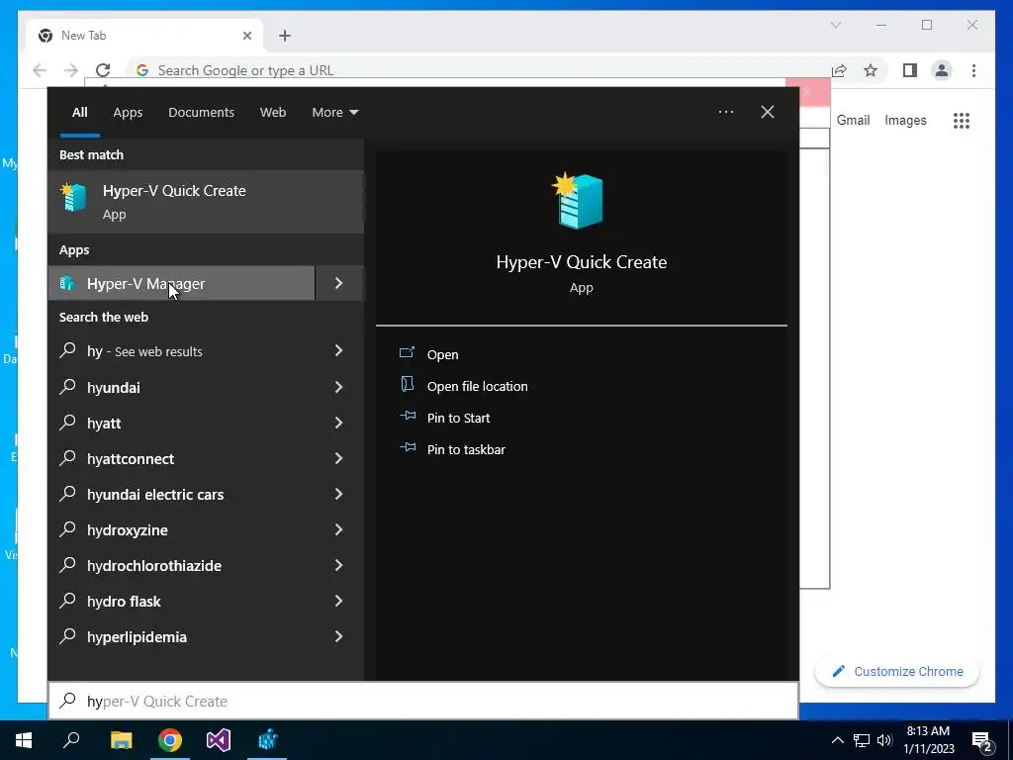Open the More filter dropdown

(334, 113)
